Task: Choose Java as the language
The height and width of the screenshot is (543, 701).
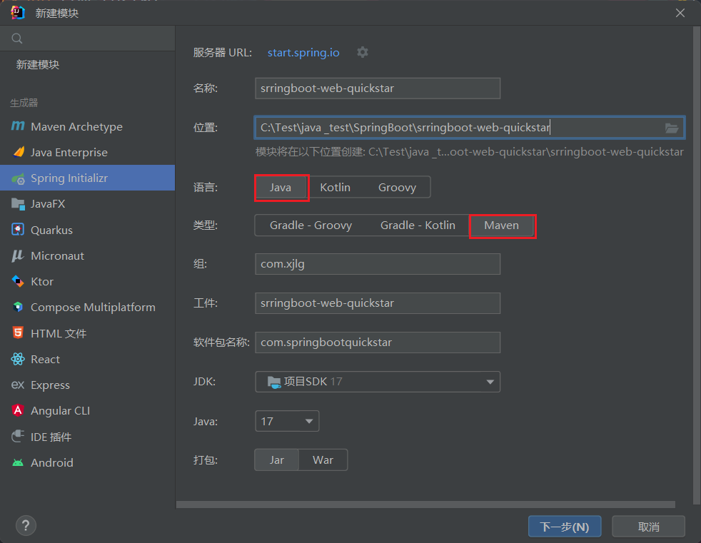Action: (x=281, y=187)
